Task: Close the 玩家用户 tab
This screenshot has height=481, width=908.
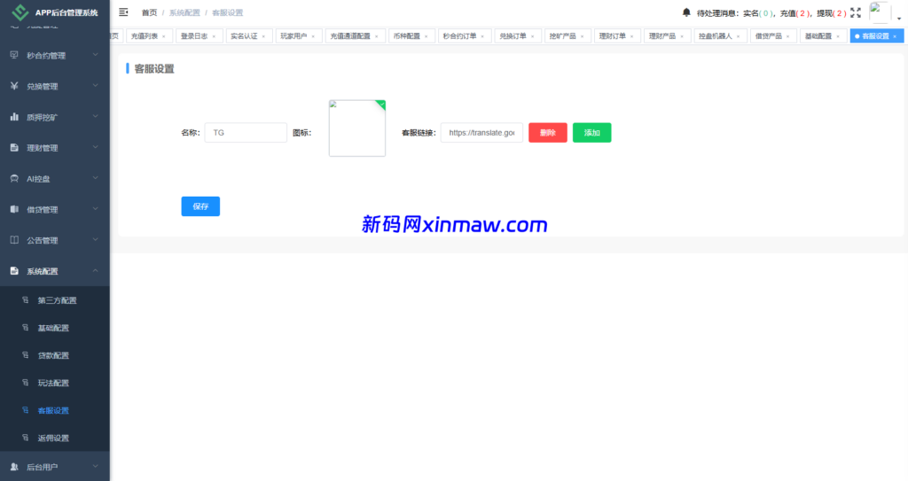Action: click(x=313, y=36)
